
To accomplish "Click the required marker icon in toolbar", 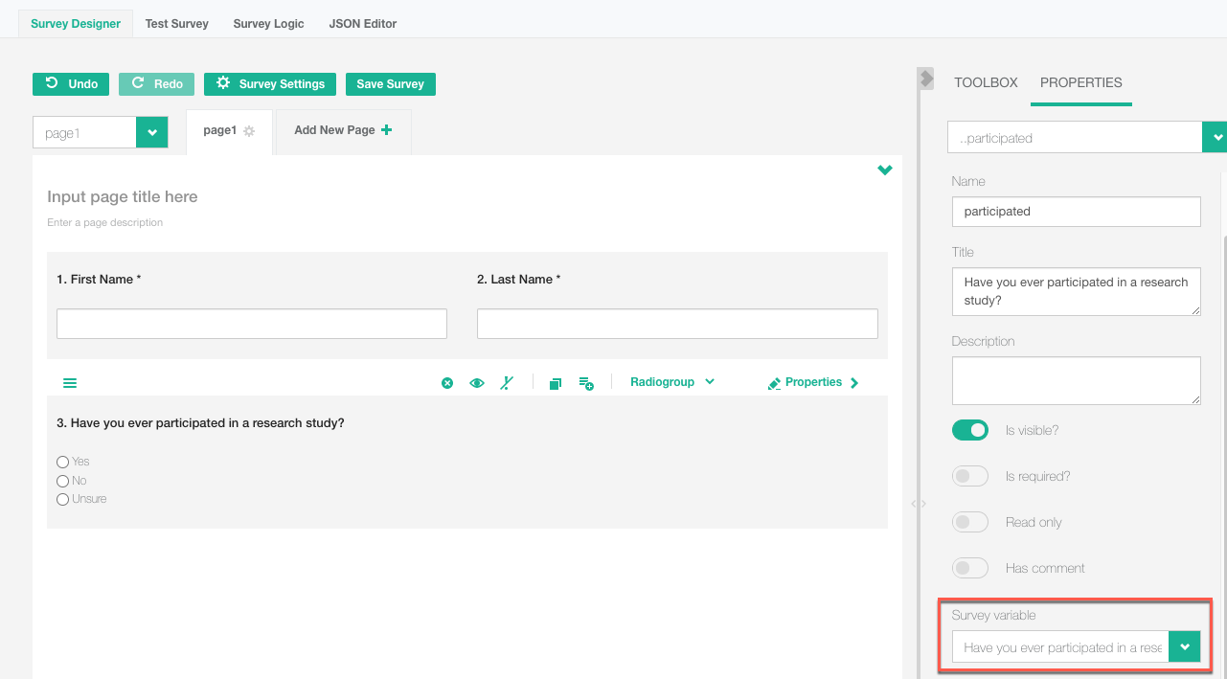I will point(508,383).
